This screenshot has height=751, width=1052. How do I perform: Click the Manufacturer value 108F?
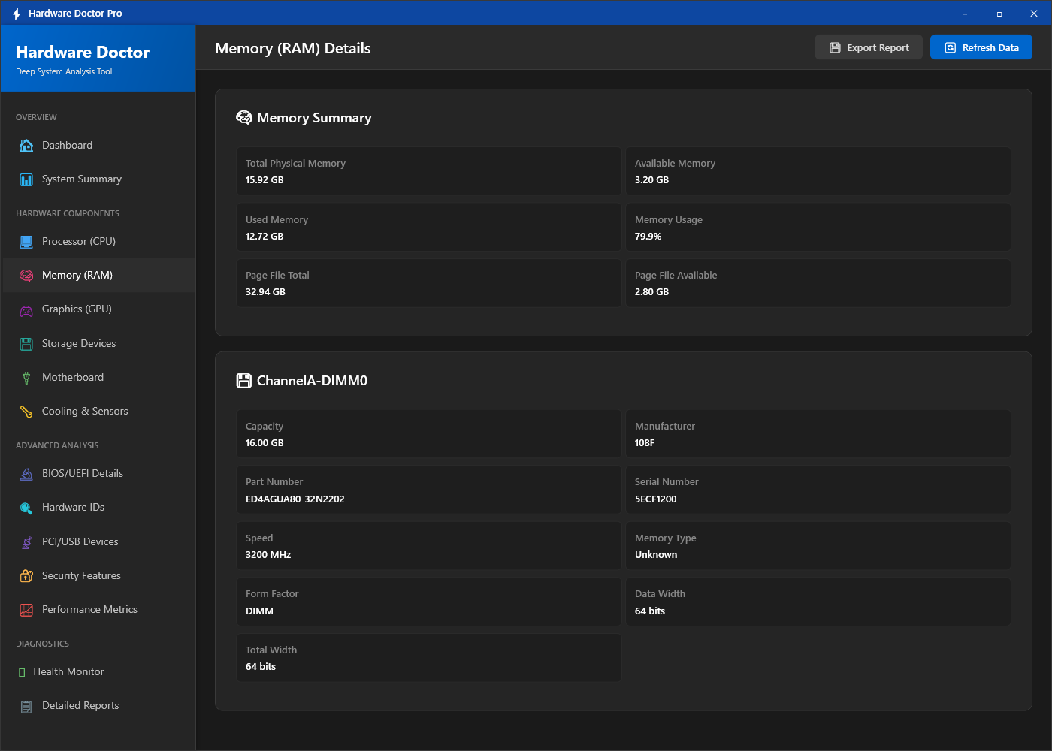click(x=645, y=443)
